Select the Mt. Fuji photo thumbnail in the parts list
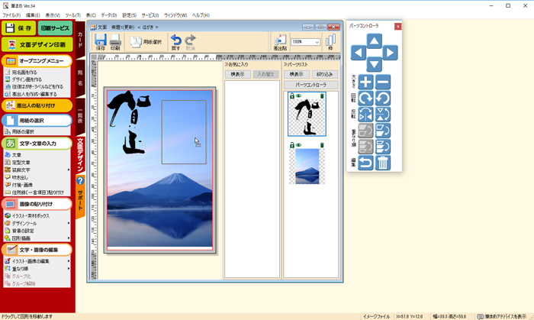Viewport: 534px width, 320px height. click(x=308, y=166)
